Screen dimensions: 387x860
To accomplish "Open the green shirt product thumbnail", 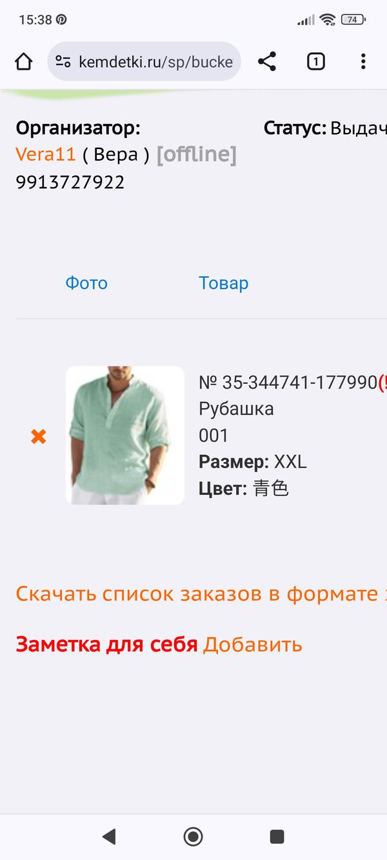I will [125, 435].
